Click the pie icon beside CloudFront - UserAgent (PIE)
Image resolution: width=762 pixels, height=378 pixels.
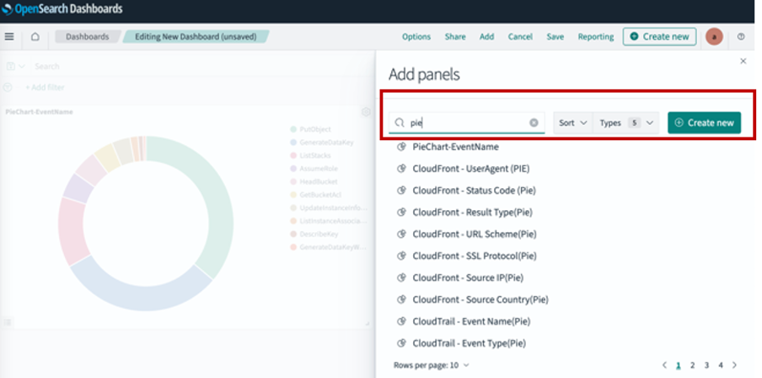point(401,169)
